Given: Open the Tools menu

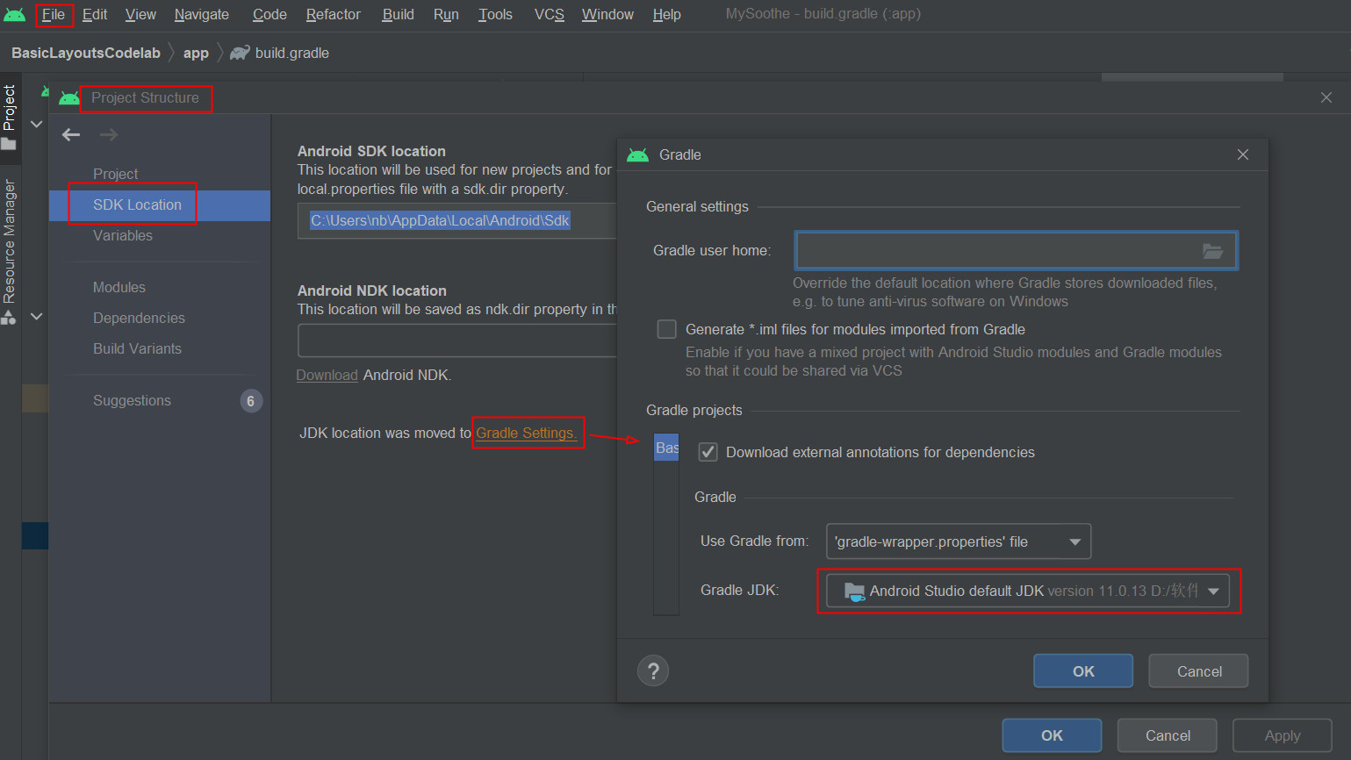Looking at the screenshot, I should (495, 15).
